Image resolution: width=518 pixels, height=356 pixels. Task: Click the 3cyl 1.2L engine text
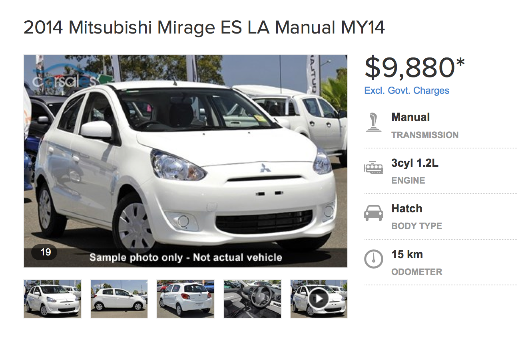(x=414, y=163)
